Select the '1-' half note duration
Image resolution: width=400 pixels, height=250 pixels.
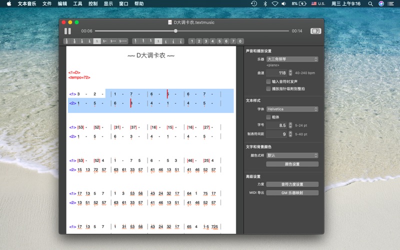[x=104, y=41]
